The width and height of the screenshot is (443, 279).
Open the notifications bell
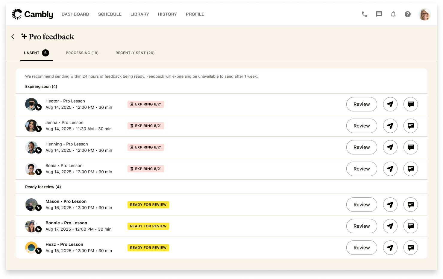click(x=393, y=14)
